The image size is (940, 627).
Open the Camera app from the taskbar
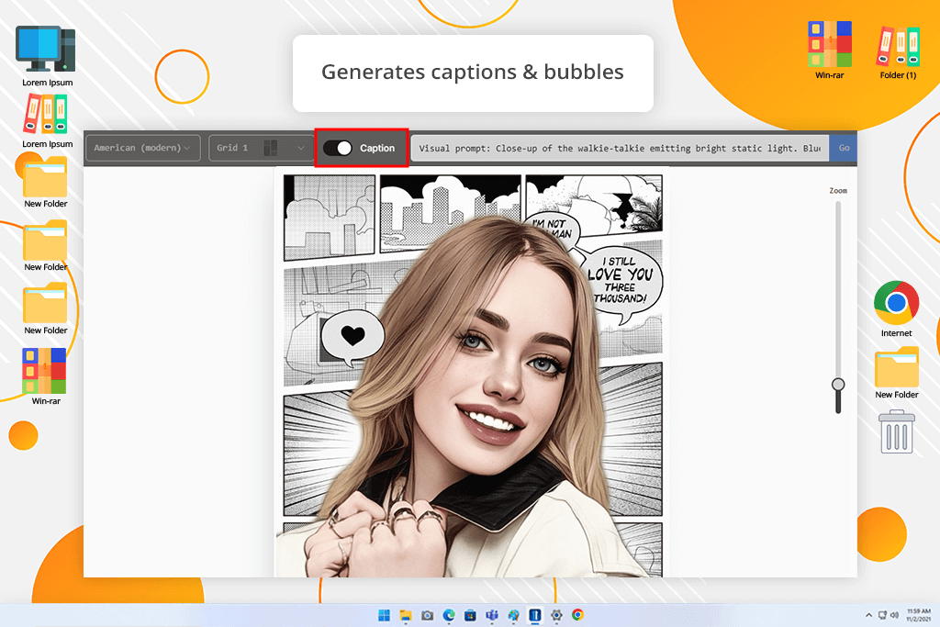click(x=428, y=615)
